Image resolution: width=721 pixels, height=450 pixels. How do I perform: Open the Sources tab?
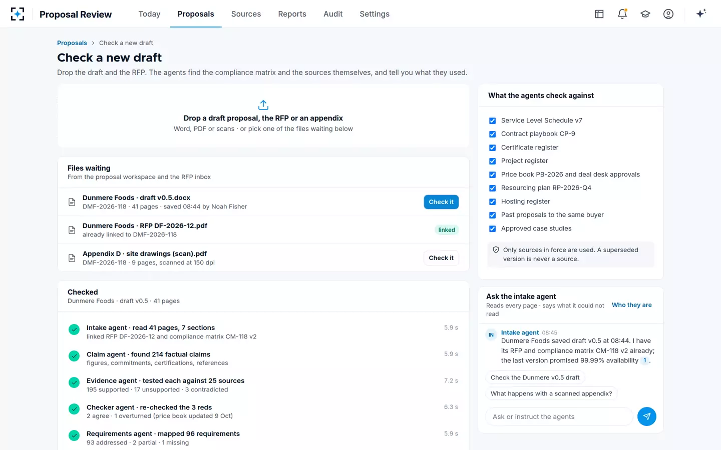tap(246, 14)
